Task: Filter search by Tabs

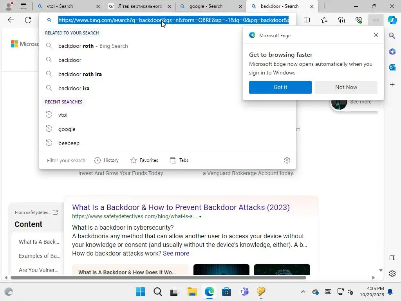Action: pyautogui.click(x=179, y=160)
